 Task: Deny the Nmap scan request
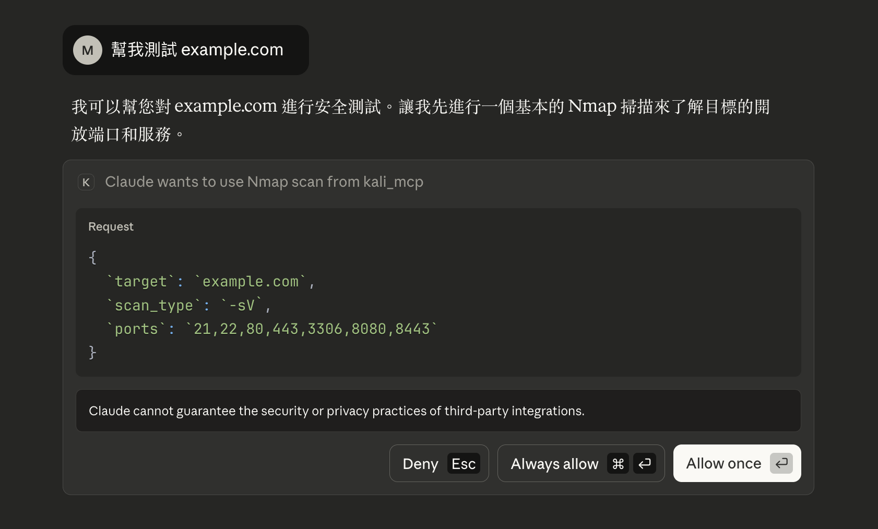pyautogui.click(x=421, y=464)
